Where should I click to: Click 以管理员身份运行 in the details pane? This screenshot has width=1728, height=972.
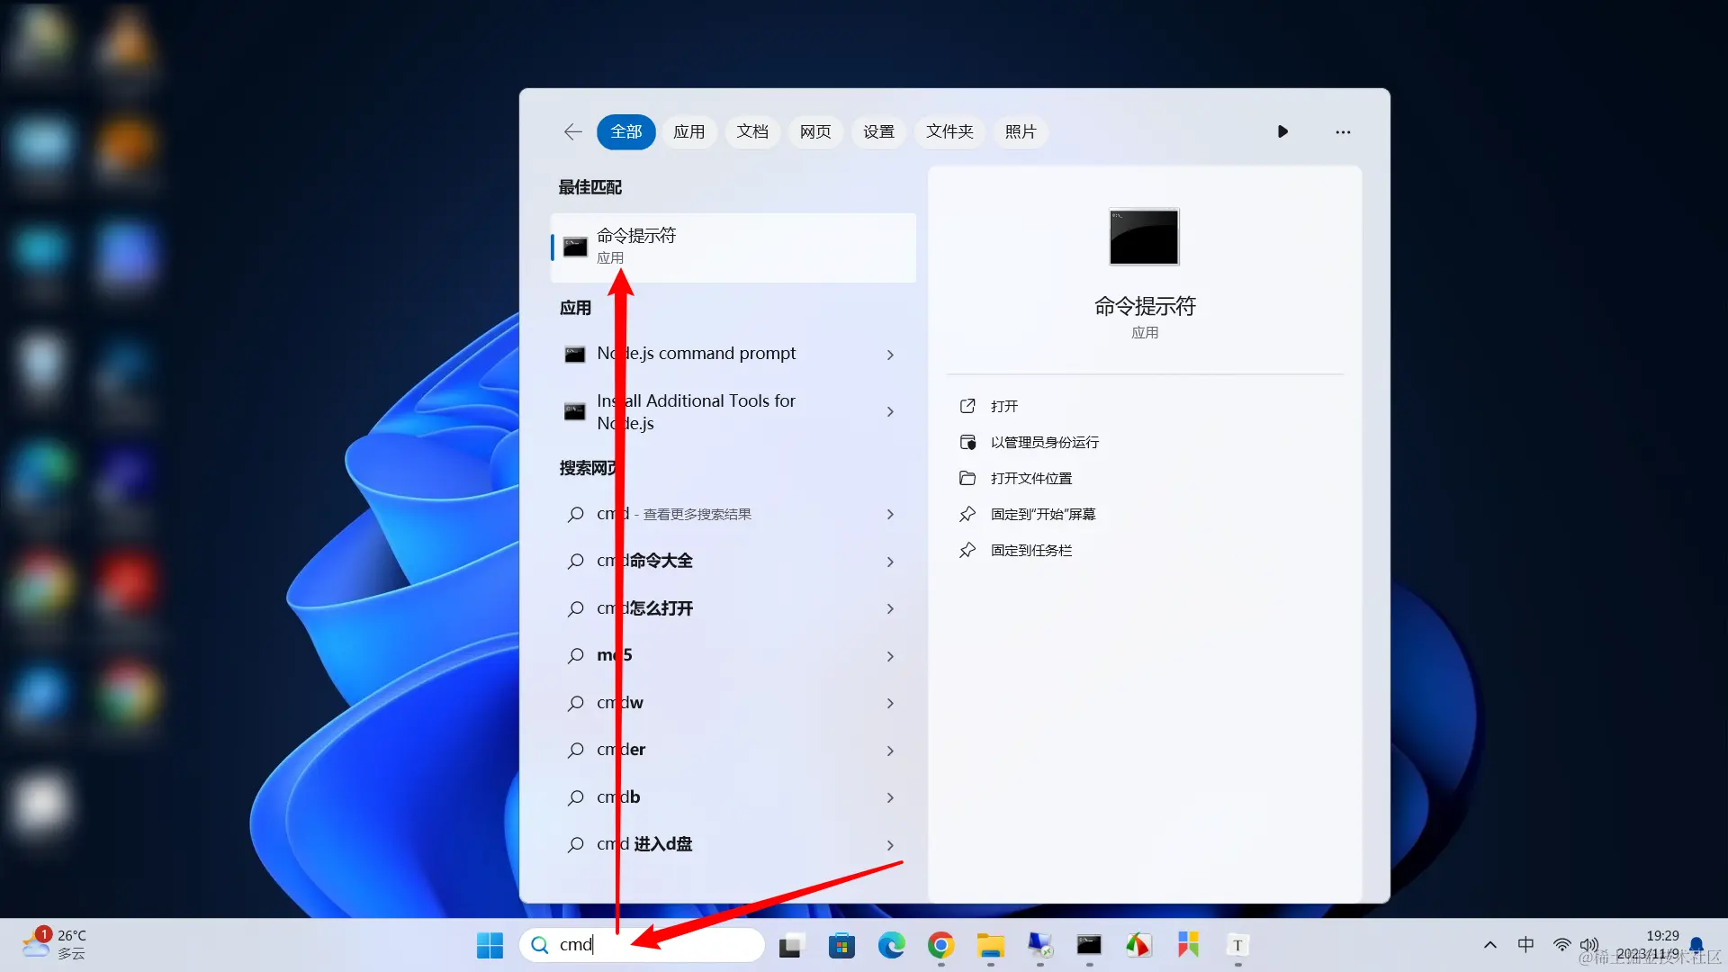tap(1044, 442)
